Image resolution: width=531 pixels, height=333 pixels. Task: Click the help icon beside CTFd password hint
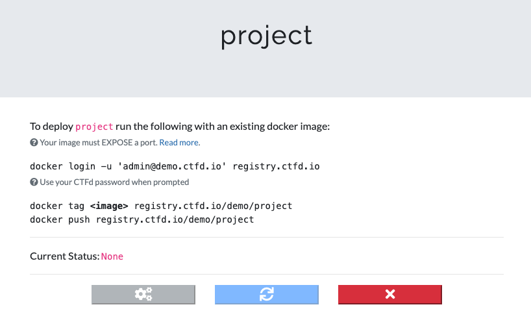[34, 182]
